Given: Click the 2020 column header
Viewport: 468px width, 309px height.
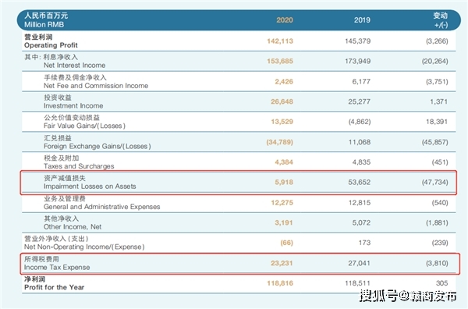Looking at the screenshot, I should [x=285, y=20].
